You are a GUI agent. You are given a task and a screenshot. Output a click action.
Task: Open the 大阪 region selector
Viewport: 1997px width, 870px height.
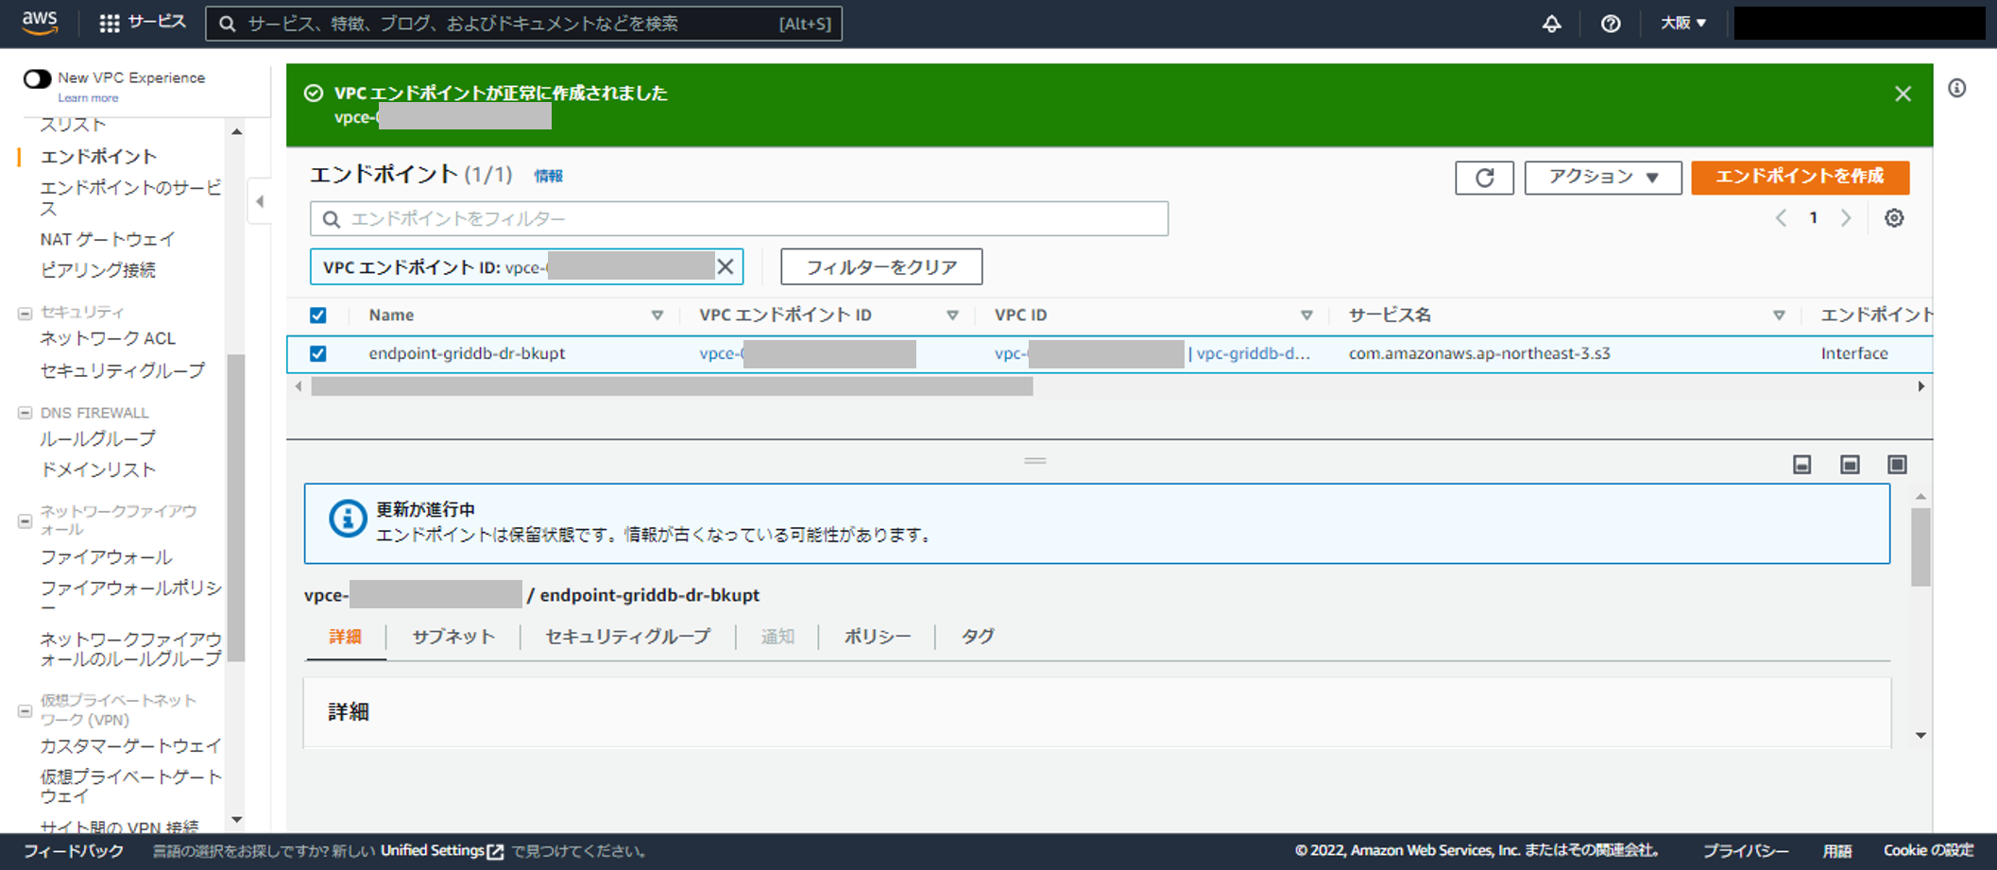1682,24
